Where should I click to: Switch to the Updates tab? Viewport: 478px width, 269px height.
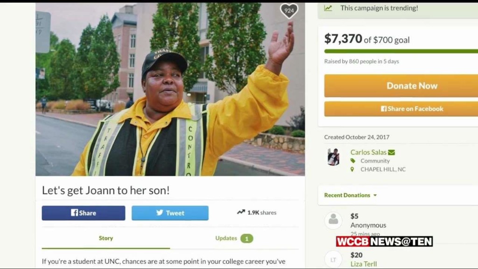pos(234,238)
